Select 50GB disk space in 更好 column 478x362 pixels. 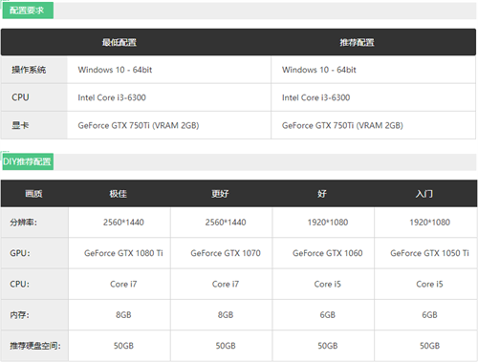(226, 346)
